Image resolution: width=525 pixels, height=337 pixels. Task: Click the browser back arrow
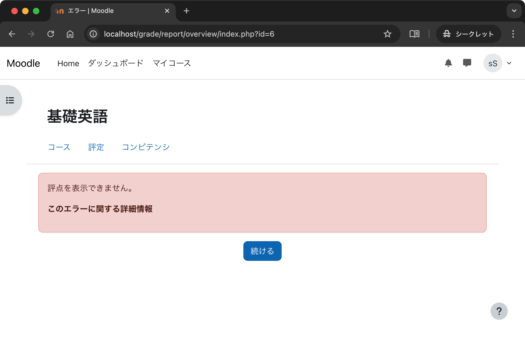[12, 34]
